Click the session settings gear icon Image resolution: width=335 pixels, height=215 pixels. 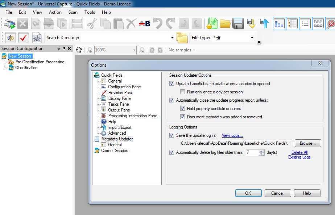[x=10, y=38]
